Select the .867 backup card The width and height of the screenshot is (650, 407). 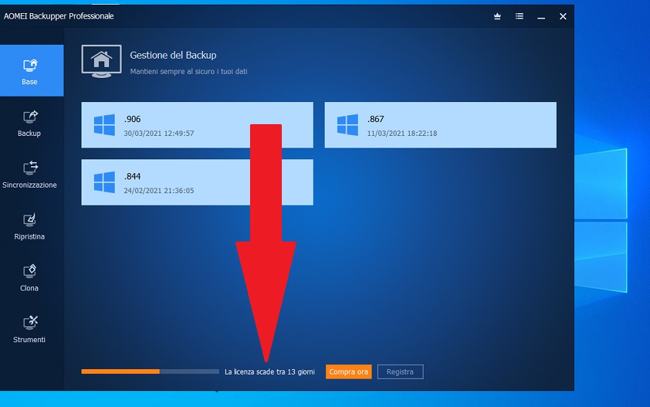pyautogui.click(x=440, y=125)
